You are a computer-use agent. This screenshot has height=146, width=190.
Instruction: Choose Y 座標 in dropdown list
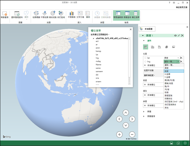(x=174, y=77)
